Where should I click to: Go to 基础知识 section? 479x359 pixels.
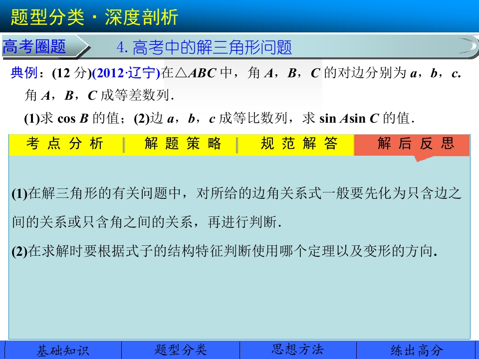(63, 351)
